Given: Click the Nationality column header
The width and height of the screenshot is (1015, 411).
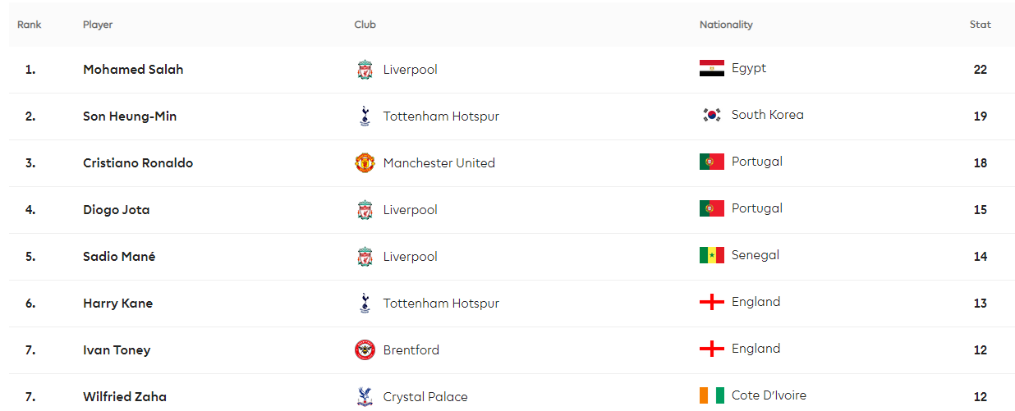Looking at the screenshot, I should (726, 25).
